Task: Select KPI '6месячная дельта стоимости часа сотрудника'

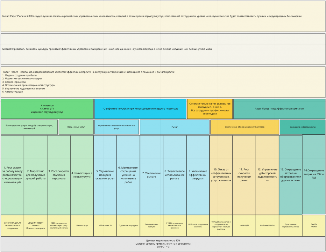Action: [12, 226]
